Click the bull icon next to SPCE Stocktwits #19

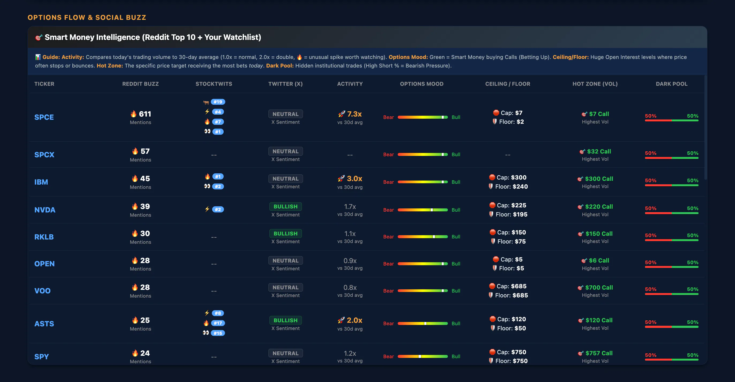click(206, 102)
